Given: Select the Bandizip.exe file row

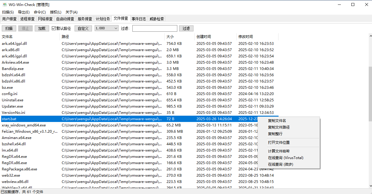Looking at the screenshot, I should click(x=13, y=69).
